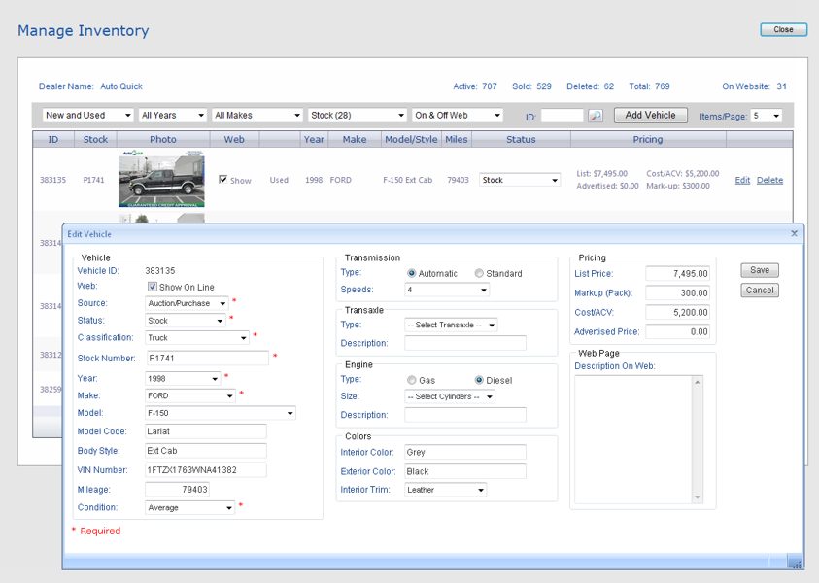Screen dimensions: 819x583
Task: Click the Interior Color field Grey
Action: [465, 452]
